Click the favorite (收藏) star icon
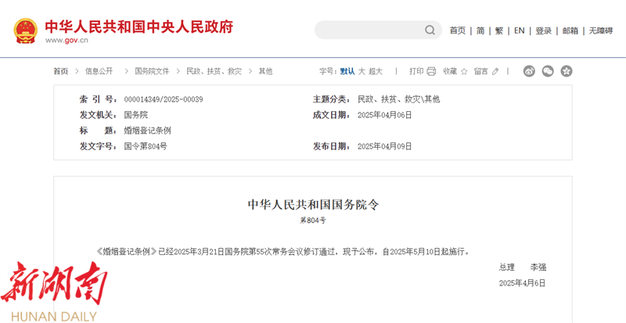 [464, 71]
